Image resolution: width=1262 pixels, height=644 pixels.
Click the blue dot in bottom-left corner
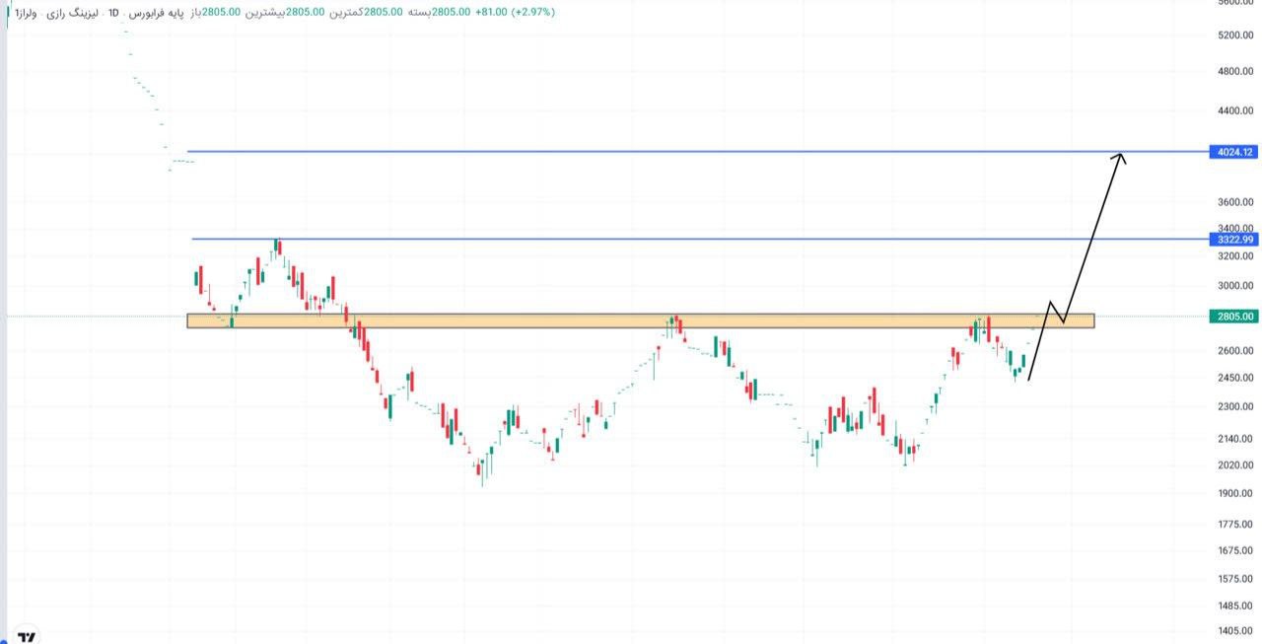4,641
